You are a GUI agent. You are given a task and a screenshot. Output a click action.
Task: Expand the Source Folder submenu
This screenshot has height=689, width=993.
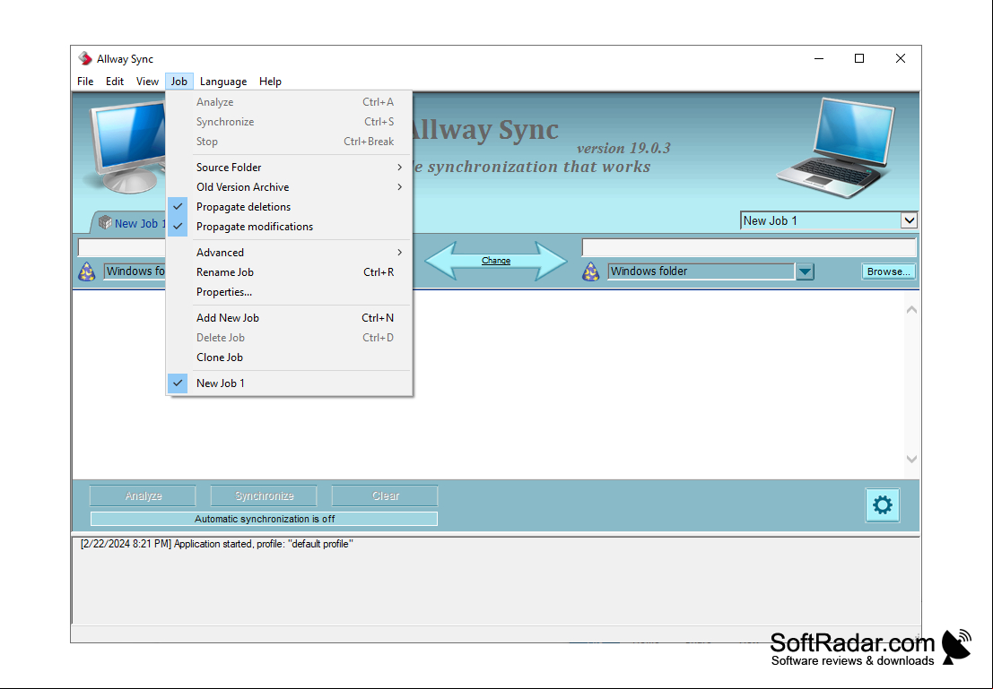pos(290,168)
